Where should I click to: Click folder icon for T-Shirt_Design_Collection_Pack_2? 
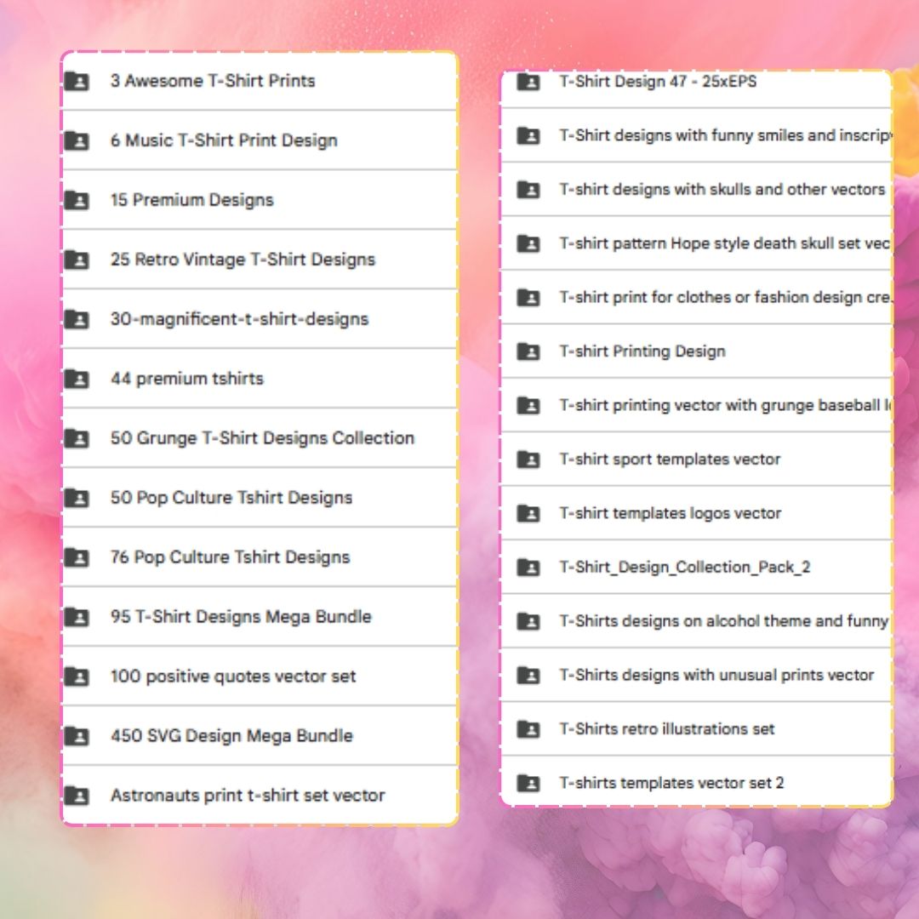528,568
